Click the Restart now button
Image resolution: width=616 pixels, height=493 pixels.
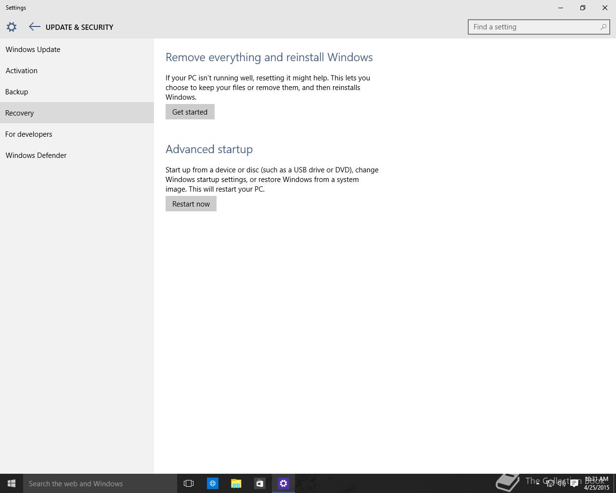[191, 204]
